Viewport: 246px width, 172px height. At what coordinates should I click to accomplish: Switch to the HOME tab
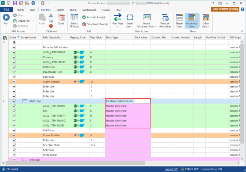point(20,10)
